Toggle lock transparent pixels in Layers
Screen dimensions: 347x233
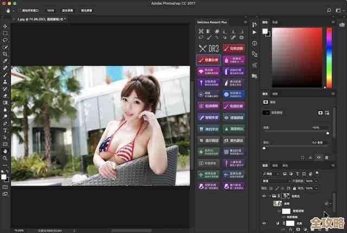(x=271, y=188)
